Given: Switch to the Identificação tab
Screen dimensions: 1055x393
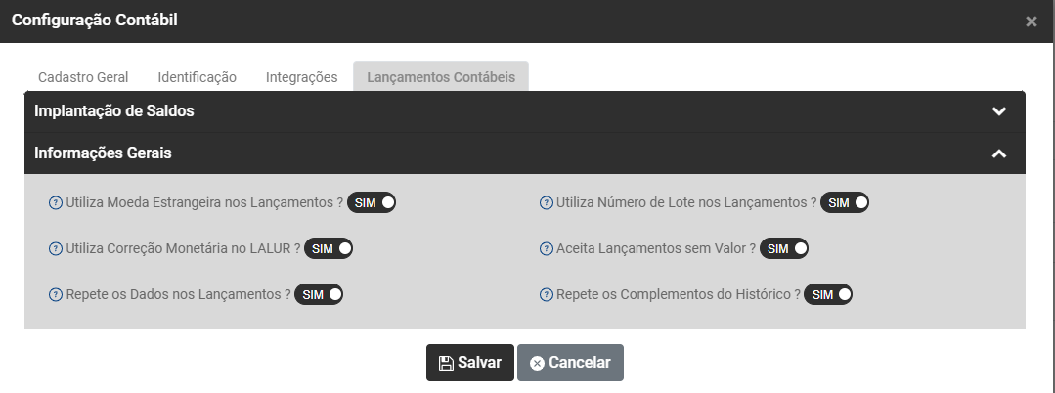Looking at the screenshot, I should [x=198, y=77].
